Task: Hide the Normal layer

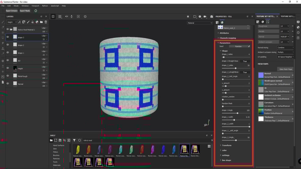Action: pos(8,83)
